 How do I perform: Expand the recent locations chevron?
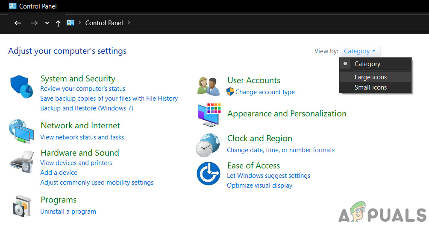tap(47, 23)
